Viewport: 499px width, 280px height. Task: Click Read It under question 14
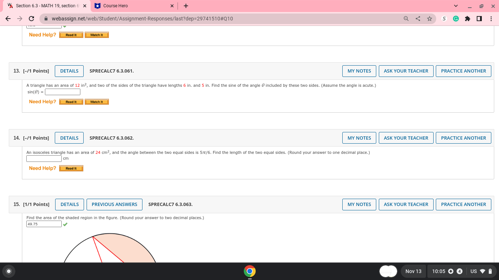(71, 168)
